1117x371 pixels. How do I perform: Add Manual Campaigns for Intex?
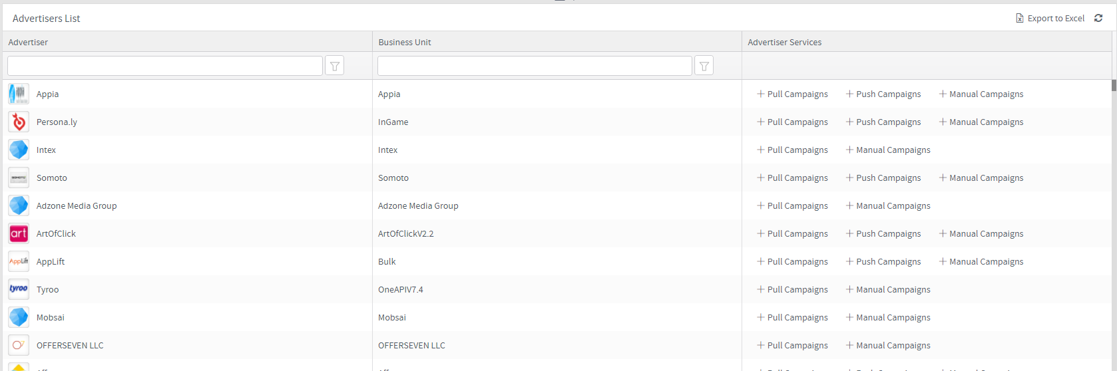tap(888, 150)
